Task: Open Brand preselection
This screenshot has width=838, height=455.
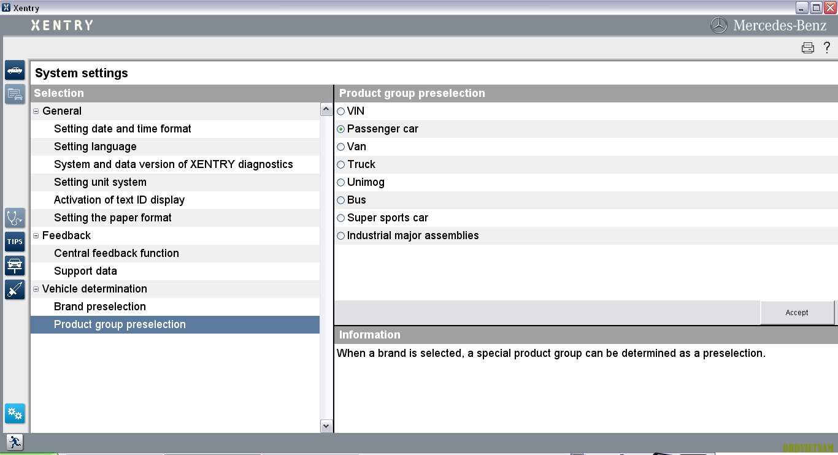Action: click(x=175, y=307)
